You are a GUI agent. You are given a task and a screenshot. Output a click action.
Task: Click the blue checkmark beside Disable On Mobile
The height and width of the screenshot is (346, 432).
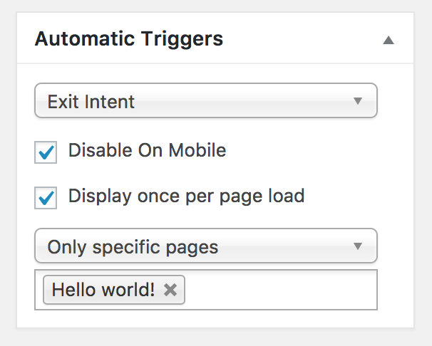coord(46,152)
